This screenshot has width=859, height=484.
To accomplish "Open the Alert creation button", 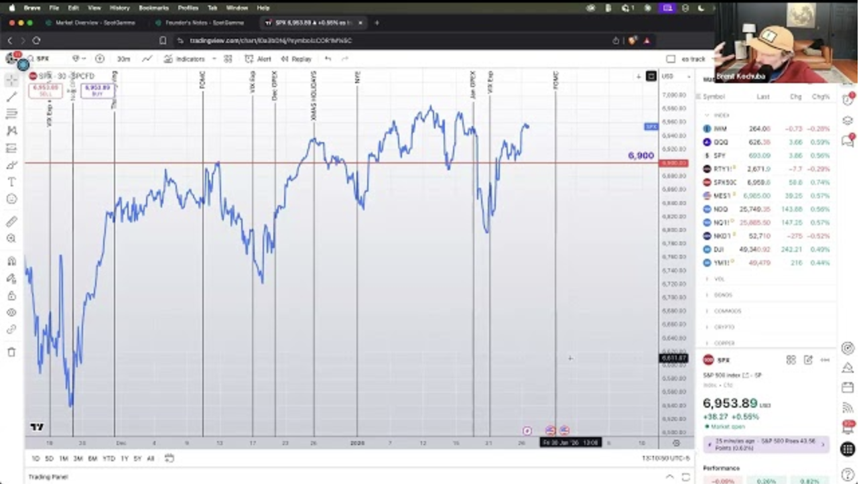I will click(259, 59).
